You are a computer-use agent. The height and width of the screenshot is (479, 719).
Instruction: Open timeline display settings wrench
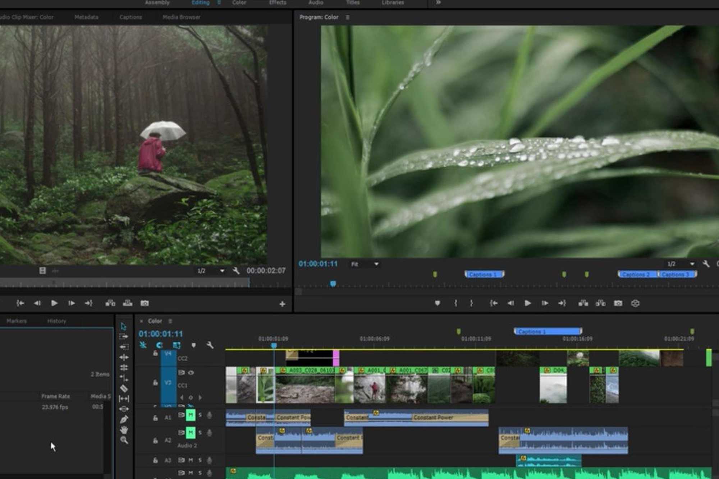click(x=210, y=345)
